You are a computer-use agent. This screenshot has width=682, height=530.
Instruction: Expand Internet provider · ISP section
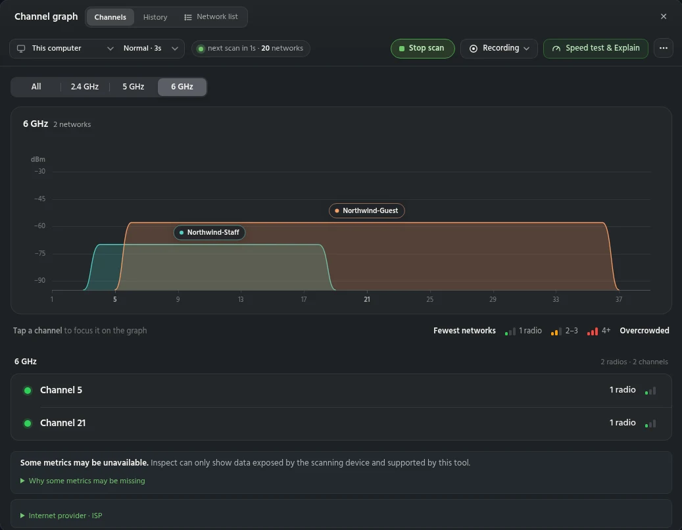click(x=61, y=516)
